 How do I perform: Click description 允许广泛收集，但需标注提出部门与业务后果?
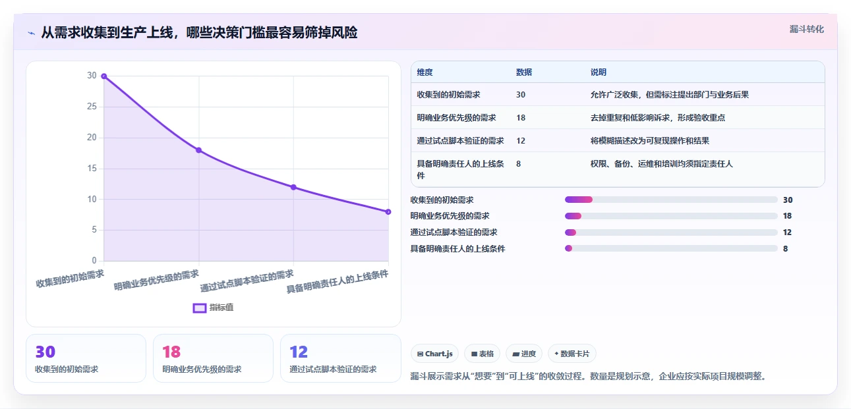pyautogui.click(x=670, y=95)
